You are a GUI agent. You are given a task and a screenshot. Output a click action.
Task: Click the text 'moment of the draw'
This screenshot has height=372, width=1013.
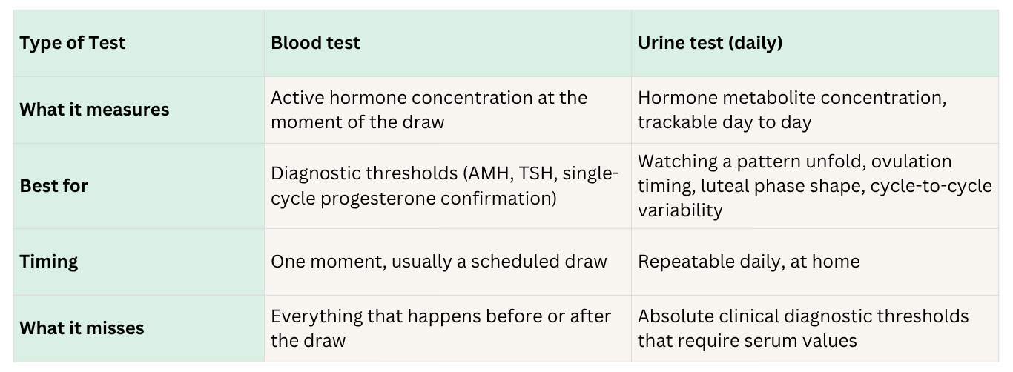tap(357, 122)
